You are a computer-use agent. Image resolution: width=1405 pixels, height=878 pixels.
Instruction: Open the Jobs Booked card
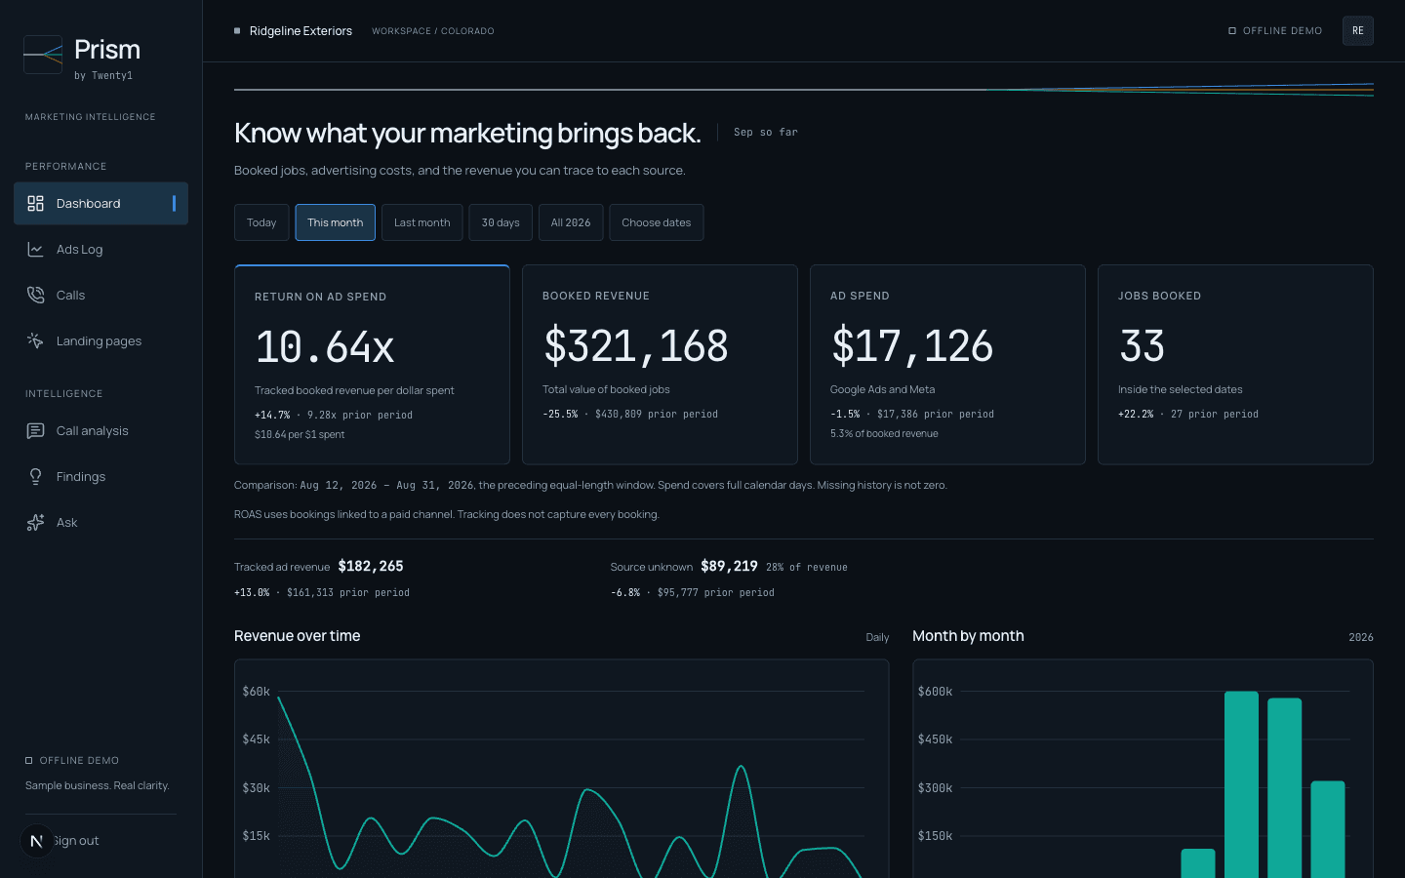(x=1235, y=365)
